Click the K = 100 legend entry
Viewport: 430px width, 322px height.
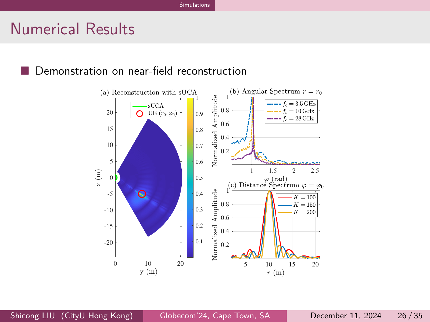[x=297, y=197]
